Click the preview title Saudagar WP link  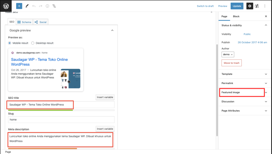39,62
